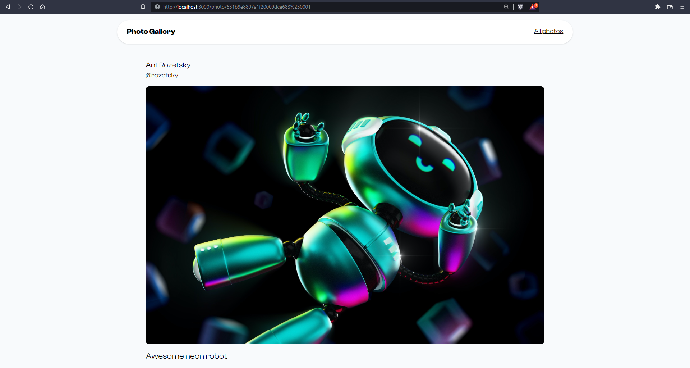
Task: Click the Photo Gallery logo
Action: (x=151, y=32)
